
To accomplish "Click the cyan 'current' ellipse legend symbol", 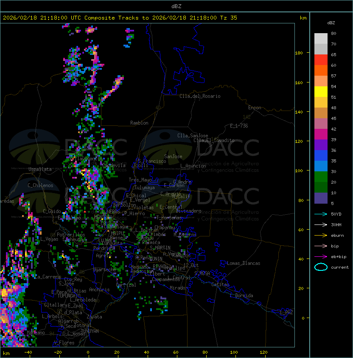I will [x=321, y=267].
